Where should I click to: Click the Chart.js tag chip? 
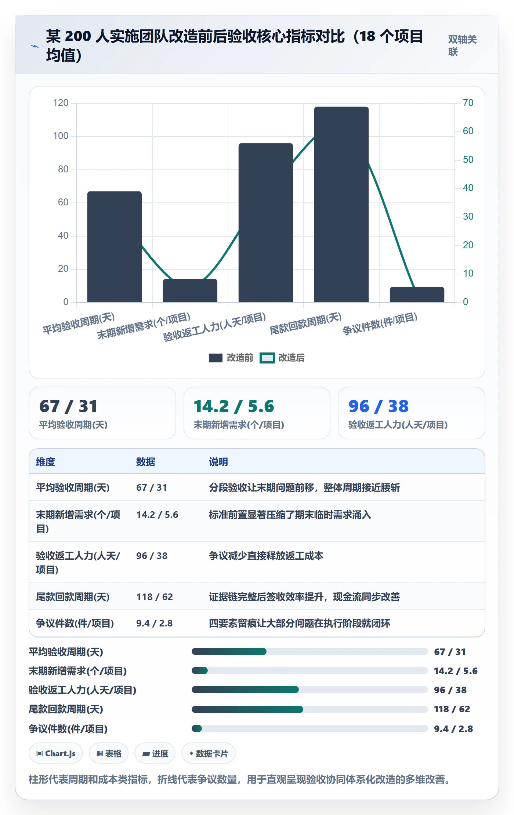(x=56, y=753)
